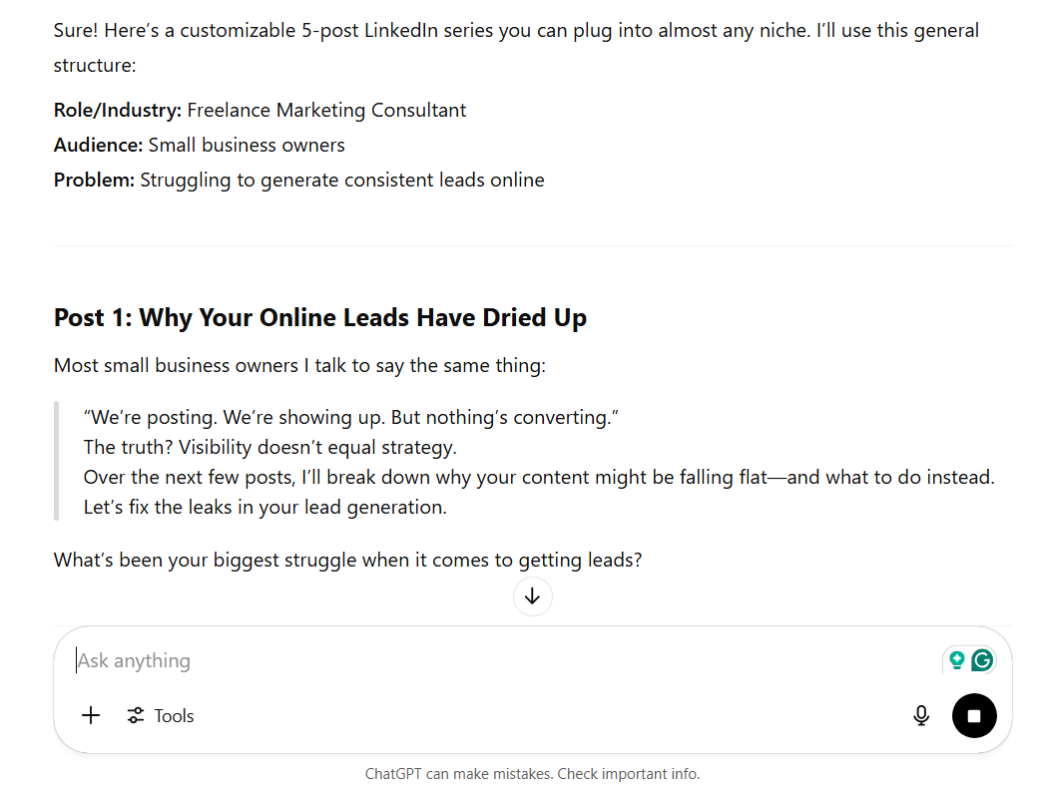Click the bold Audience label
This screenshot has width=1043, height=785.
(x=99, y=145)
